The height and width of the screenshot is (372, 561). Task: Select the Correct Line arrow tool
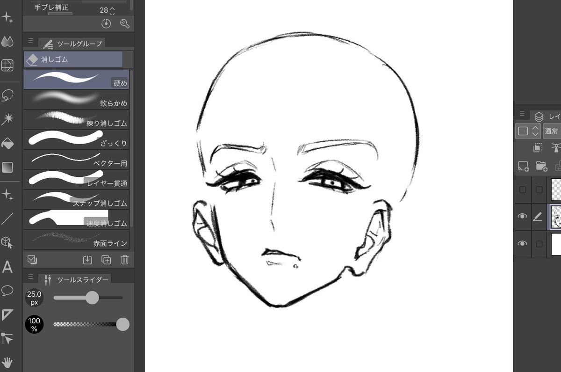click(x=7, y=338)
